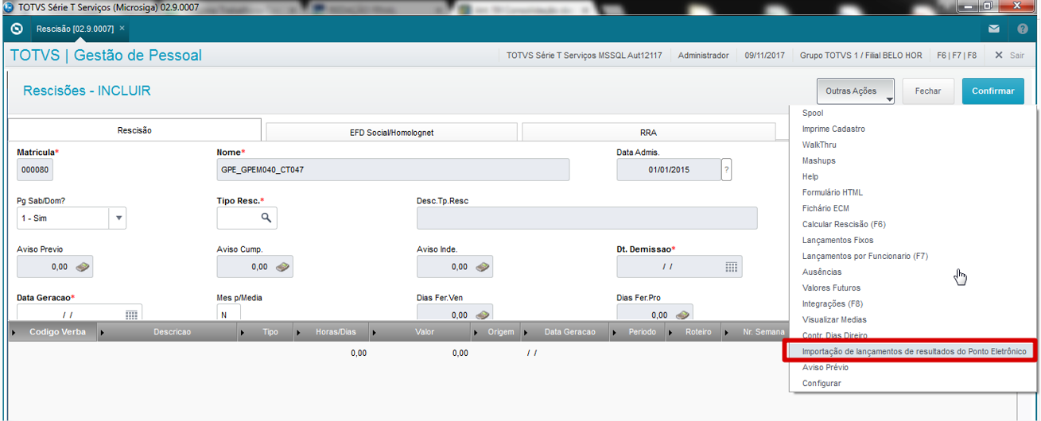Click the Origem column header

click(x=501, y=332)
